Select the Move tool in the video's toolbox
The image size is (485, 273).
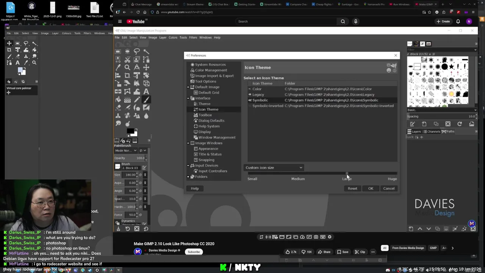pyautogui.click(x=146, y=67)
